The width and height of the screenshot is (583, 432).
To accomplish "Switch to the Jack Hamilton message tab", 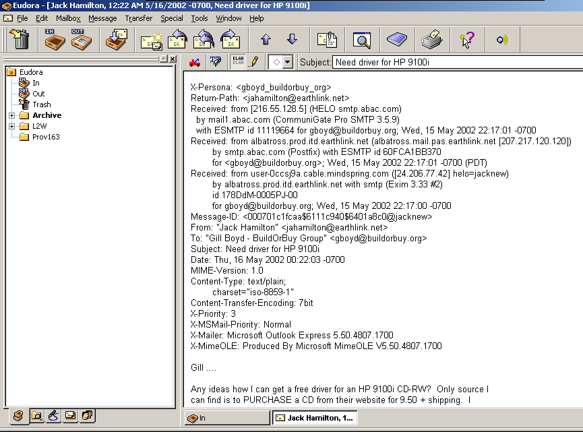I will pyautogui.click(x=315, y=418).
